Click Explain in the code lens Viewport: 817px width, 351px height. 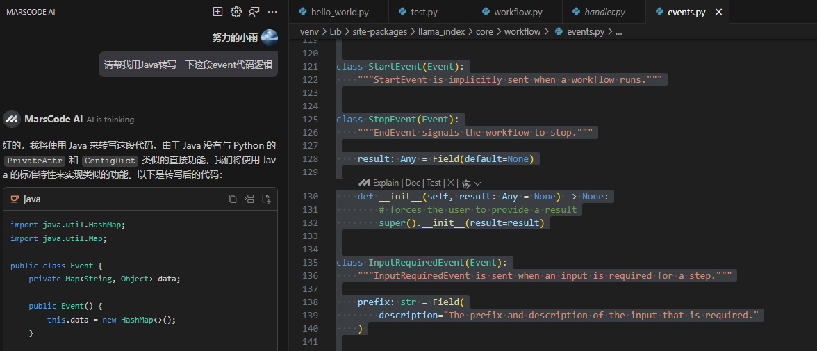pos(386,183)
